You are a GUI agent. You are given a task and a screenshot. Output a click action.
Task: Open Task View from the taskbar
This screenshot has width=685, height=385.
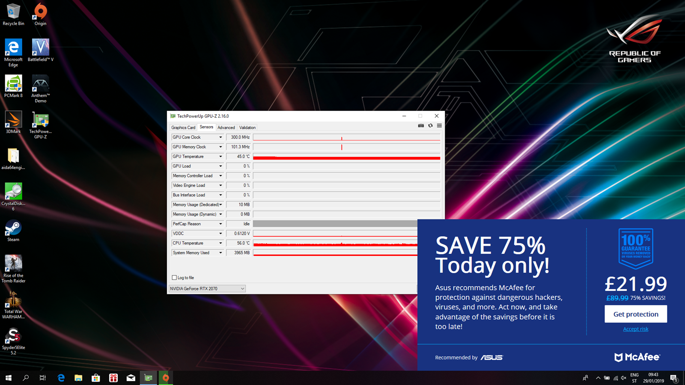(42, 378)
